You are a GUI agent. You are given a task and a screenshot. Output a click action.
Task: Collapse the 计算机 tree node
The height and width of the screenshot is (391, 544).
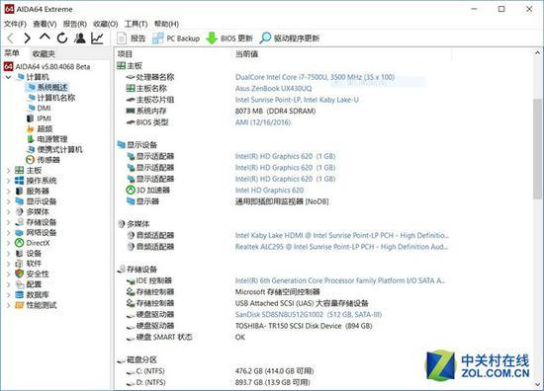coord(8,77)
